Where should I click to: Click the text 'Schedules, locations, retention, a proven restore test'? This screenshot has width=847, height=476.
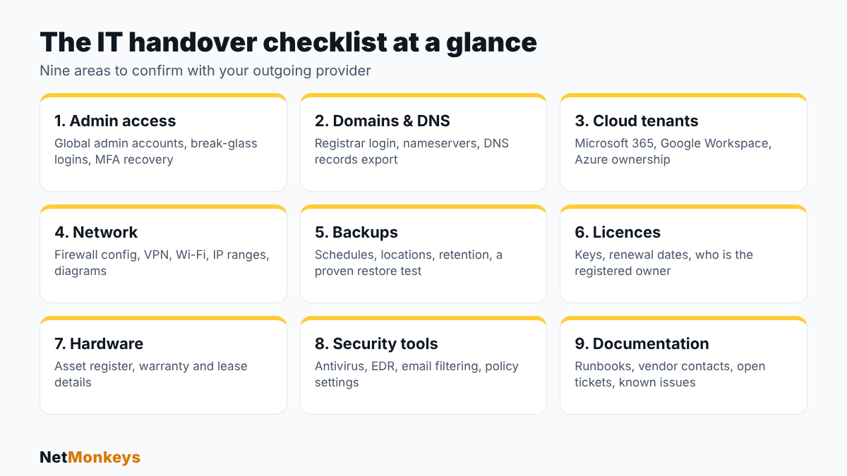point(409,263)
